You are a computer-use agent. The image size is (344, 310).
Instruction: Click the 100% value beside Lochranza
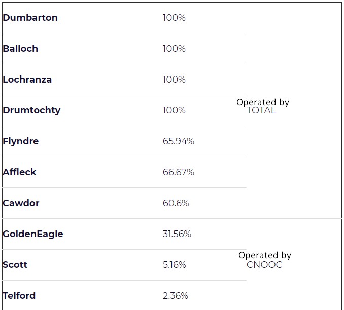tap(174, 80)
